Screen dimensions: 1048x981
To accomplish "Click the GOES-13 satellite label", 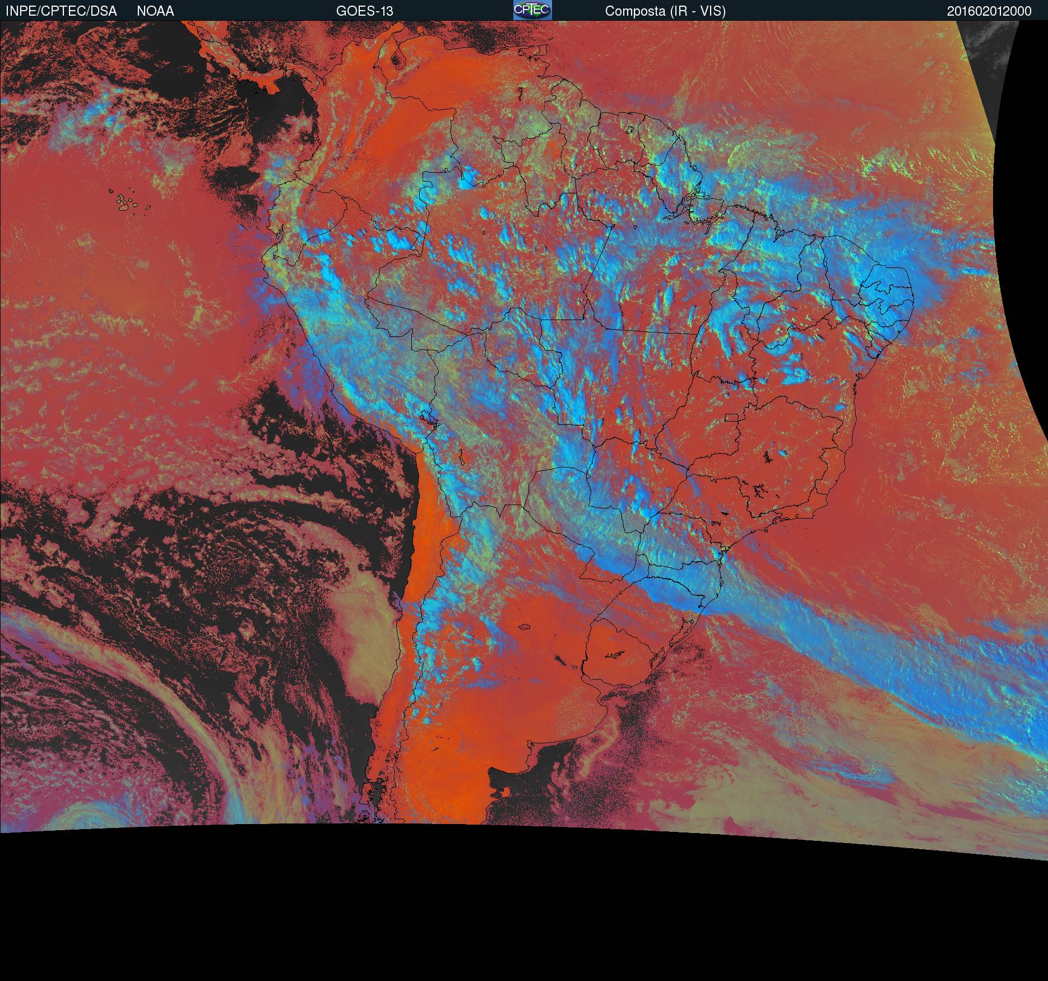I will pyautogui.click(x=365, y=11).
